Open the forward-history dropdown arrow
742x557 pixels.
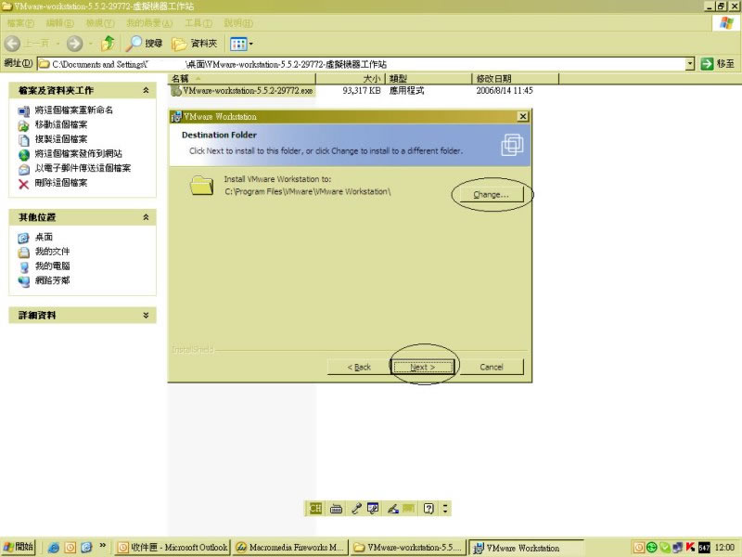click(90, 44)
